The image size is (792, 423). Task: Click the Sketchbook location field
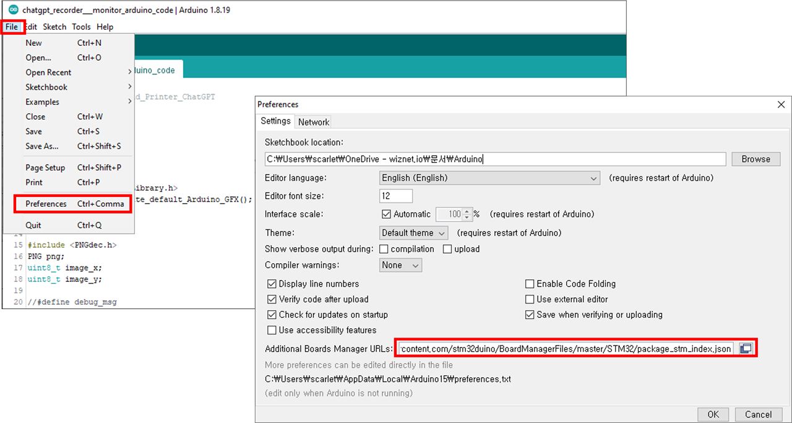[495, 159]
